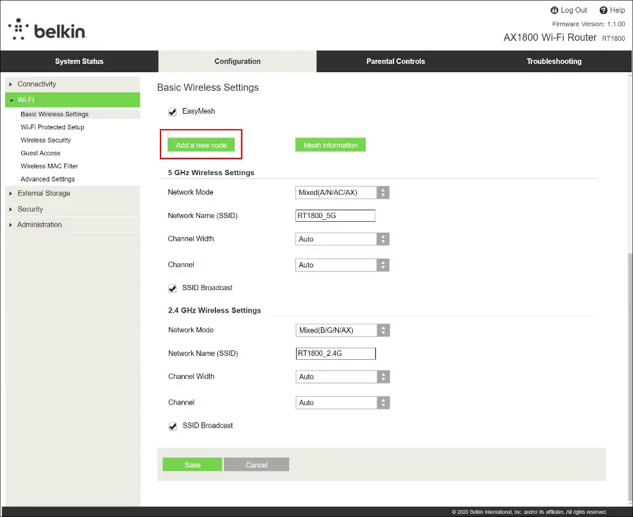This screenshot has width=633, height=517.
Task: Open the Troubleshooting tab
Action: coord(554,61)
